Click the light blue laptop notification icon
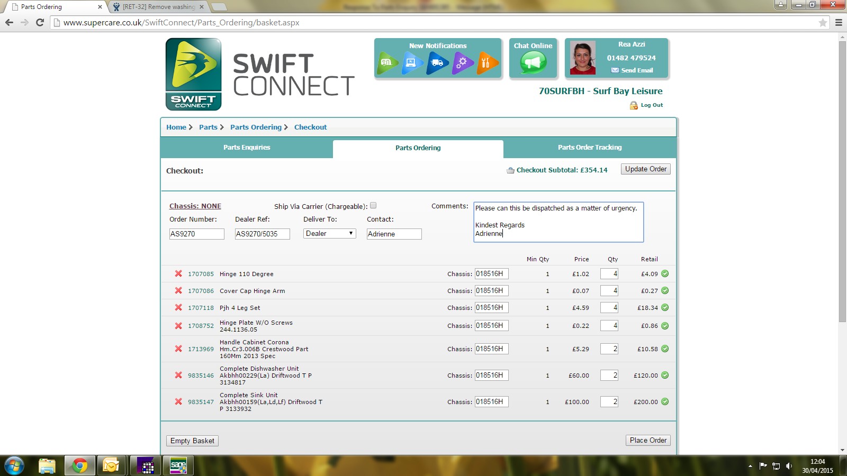 tap(411, 63)
